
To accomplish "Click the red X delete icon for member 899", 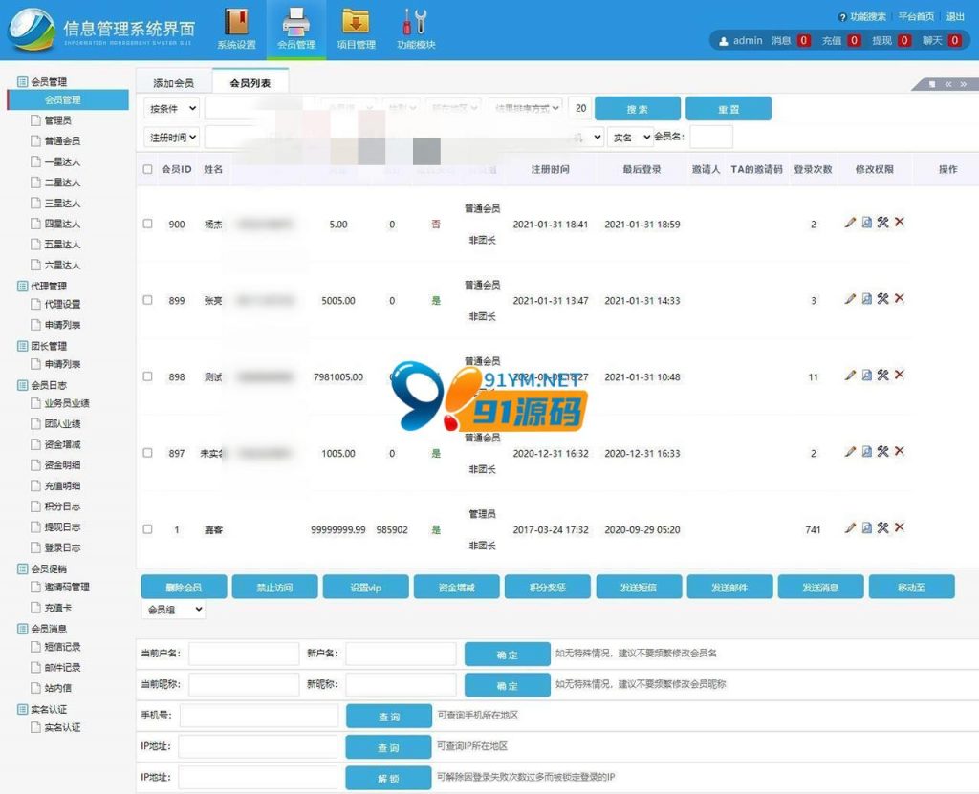I will point(899,299).
